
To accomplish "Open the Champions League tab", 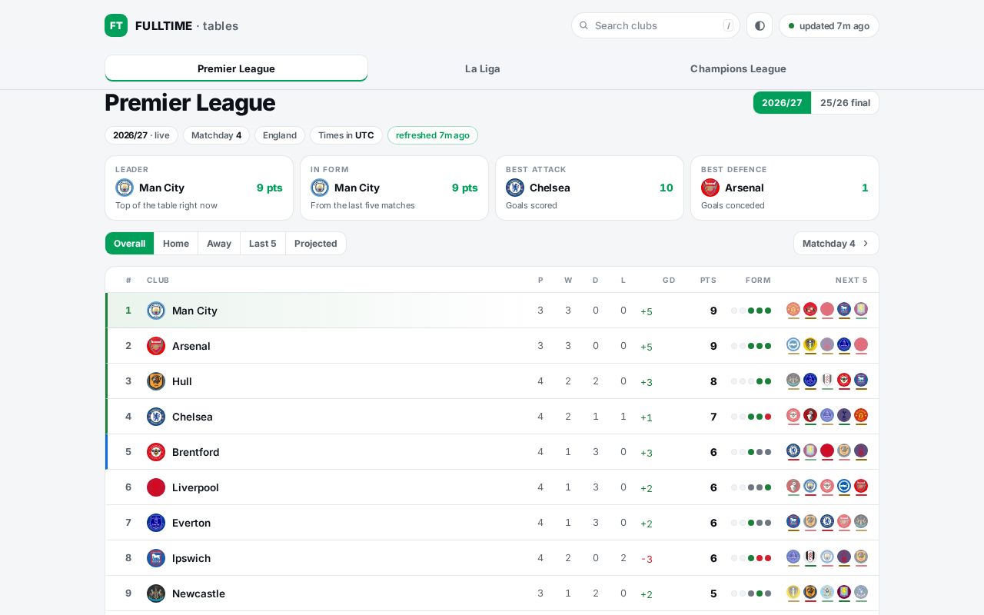I will click(738, 68).
